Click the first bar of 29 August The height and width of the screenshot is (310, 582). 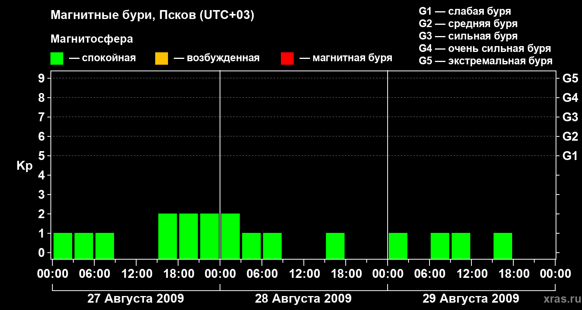pos(398,246)
